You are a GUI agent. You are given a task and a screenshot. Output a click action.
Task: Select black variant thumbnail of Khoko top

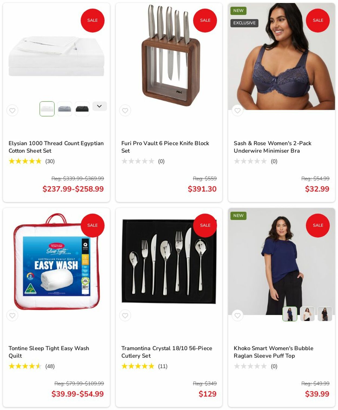[325, 314]
